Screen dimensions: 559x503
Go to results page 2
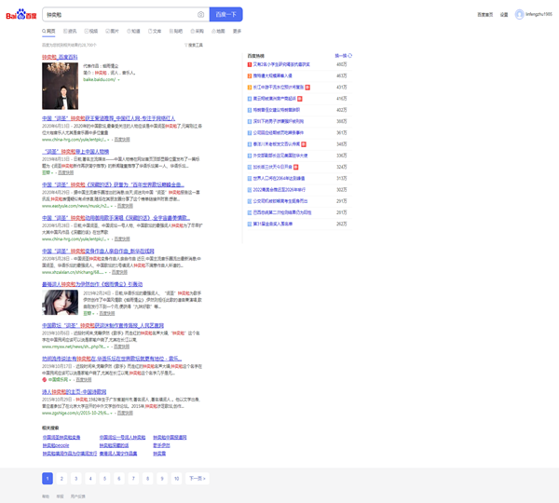coord(61,478)
